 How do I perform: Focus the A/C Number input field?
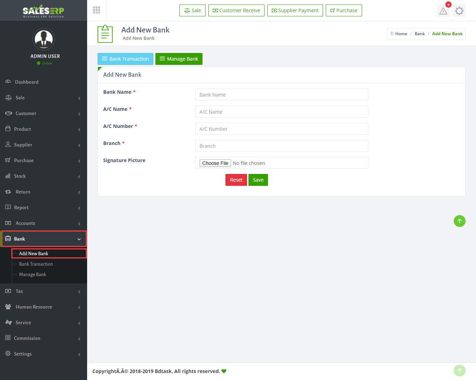(x=282, y=129)
